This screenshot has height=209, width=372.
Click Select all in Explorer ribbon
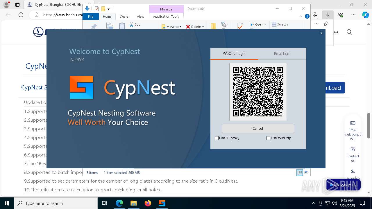coord(281,24)
